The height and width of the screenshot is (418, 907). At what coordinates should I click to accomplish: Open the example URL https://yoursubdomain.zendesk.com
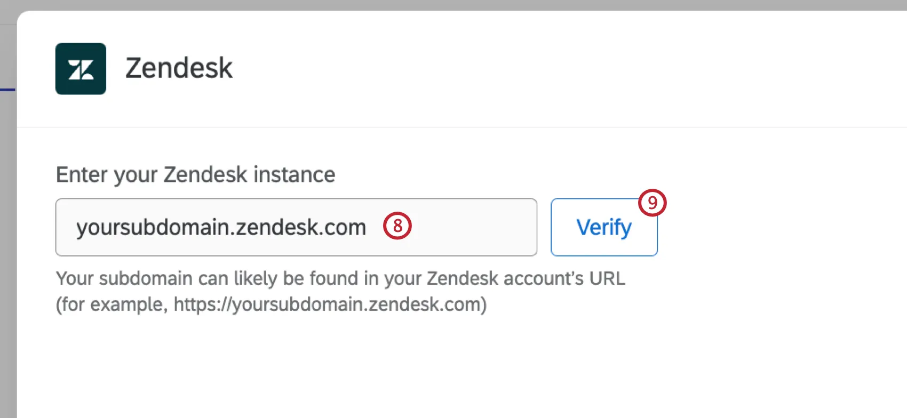(331, 304)
